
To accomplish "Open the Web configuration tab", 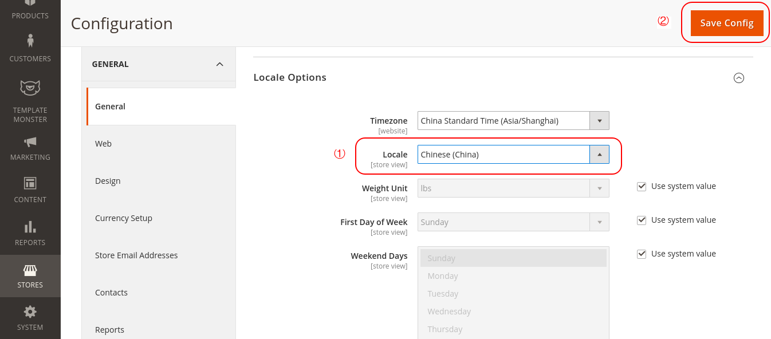I will click(104, 144).
